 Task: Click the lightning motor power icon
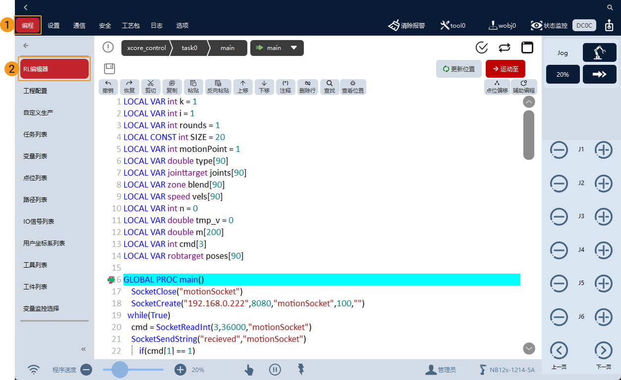[301, 369]
